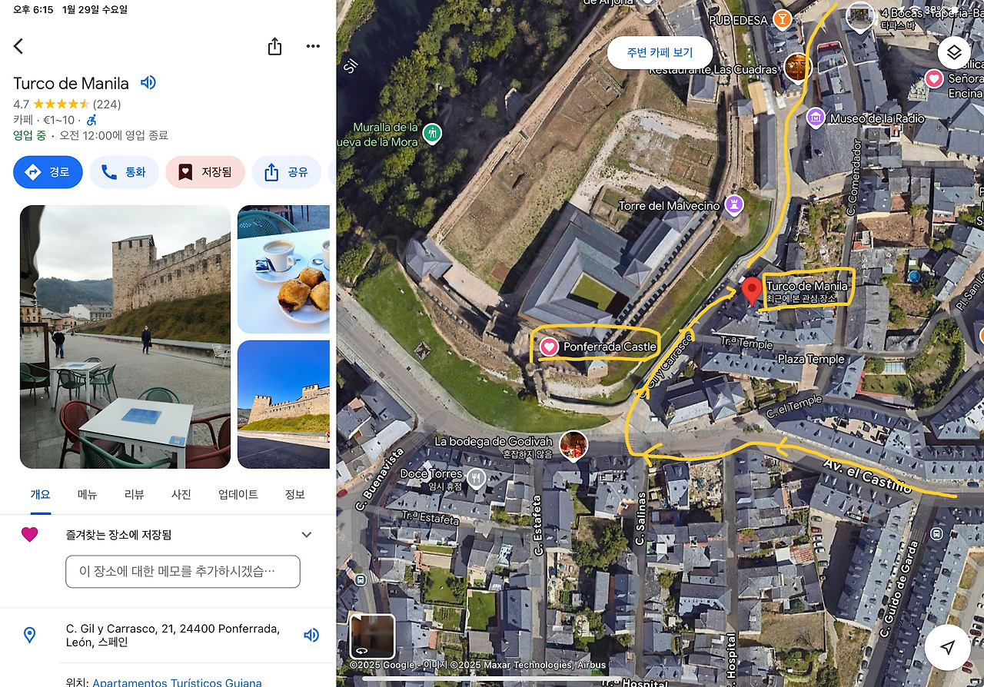The image size is (984, 687).
Task: Open Street View thumbnail on the map
Action: (372, 636)
